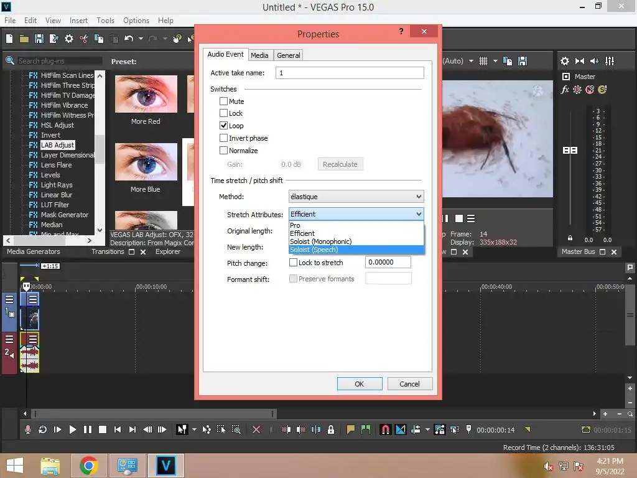637x478 pixels.
Task: Click the red X delete icon in transport
Action: tap(256, 429)
